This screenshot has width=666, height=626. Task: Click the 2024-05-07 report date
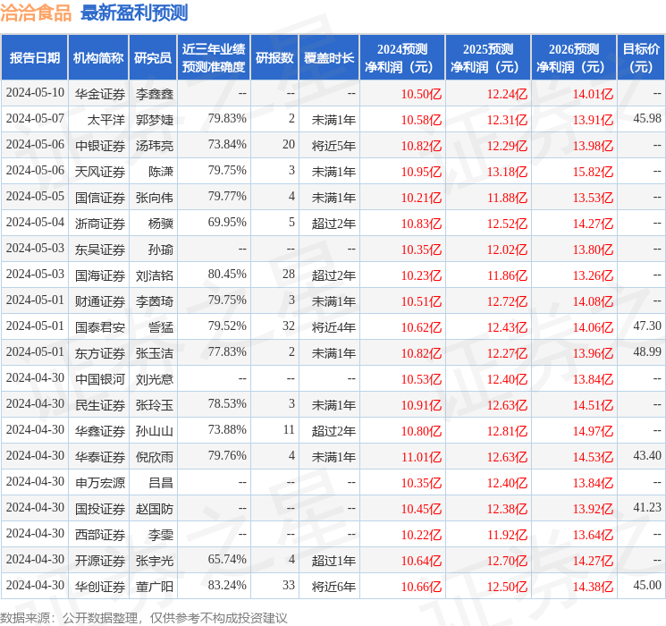click(x=35, y=119)
